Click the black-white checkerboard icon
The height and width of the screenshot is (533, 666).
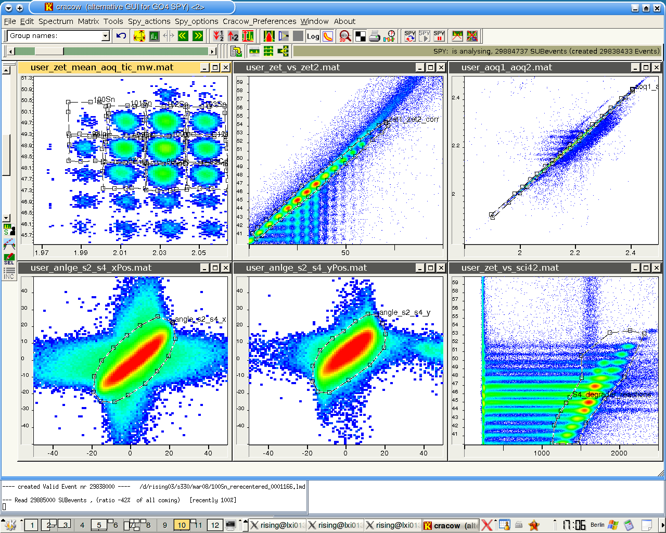point(360,36)
